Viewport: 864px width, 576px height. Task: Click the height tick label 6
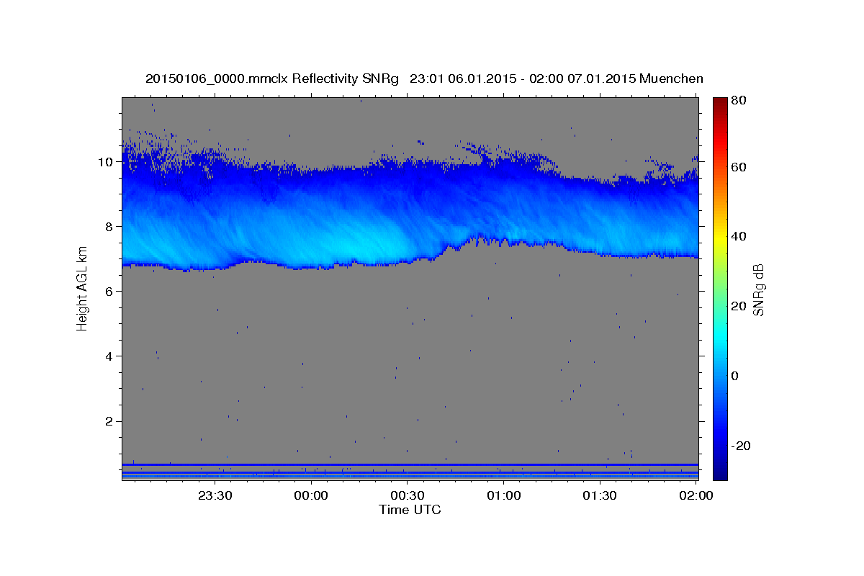[x=110, y=291]
